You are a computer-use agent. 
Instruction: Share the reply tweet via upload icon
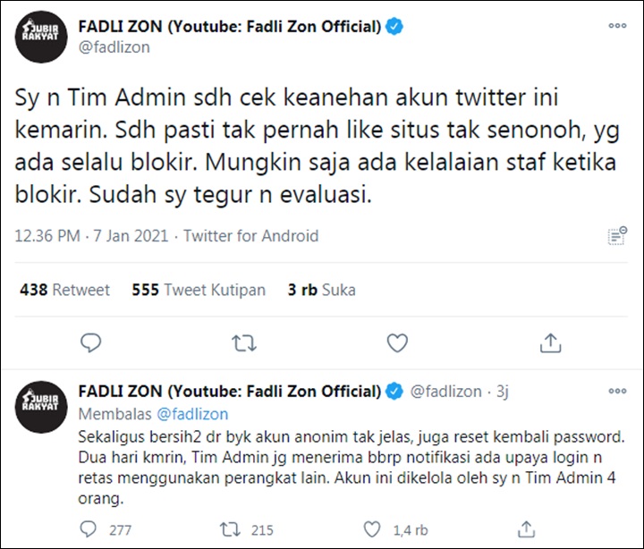[526, 529]
